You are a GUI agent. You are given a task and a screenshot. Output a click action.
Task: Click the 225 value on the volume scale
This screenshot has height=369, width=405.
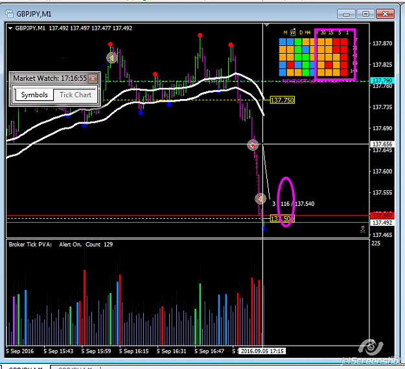376,243
